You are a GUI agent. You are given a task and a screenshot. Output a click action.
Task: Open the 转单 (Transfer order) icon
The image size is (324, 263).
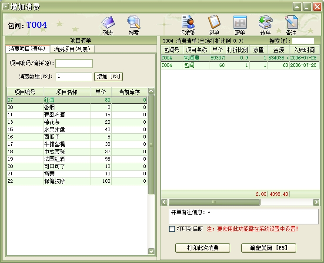click(265, 25)
